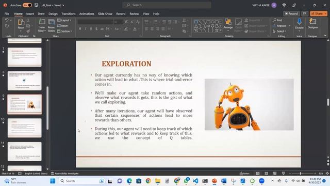Screen dimensions: 330x186
Task: Expand the Replace dropdown arrow
Action: [x=289, y=26]
